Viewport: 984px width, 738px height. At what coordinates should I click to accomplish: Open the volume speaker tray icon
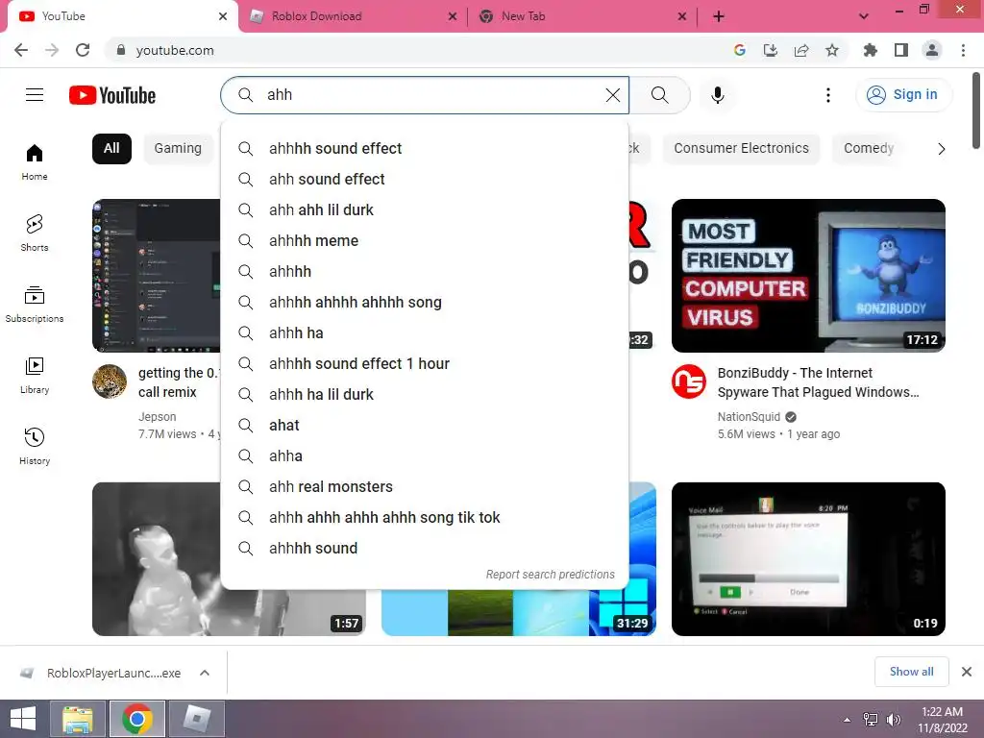pyautogui.click(x=893, y=720)
